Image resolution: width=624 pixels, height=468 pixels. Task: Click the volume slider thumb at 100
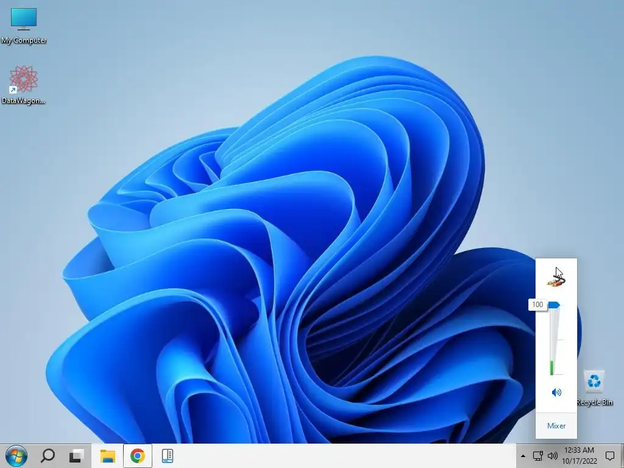pos(554,305)
